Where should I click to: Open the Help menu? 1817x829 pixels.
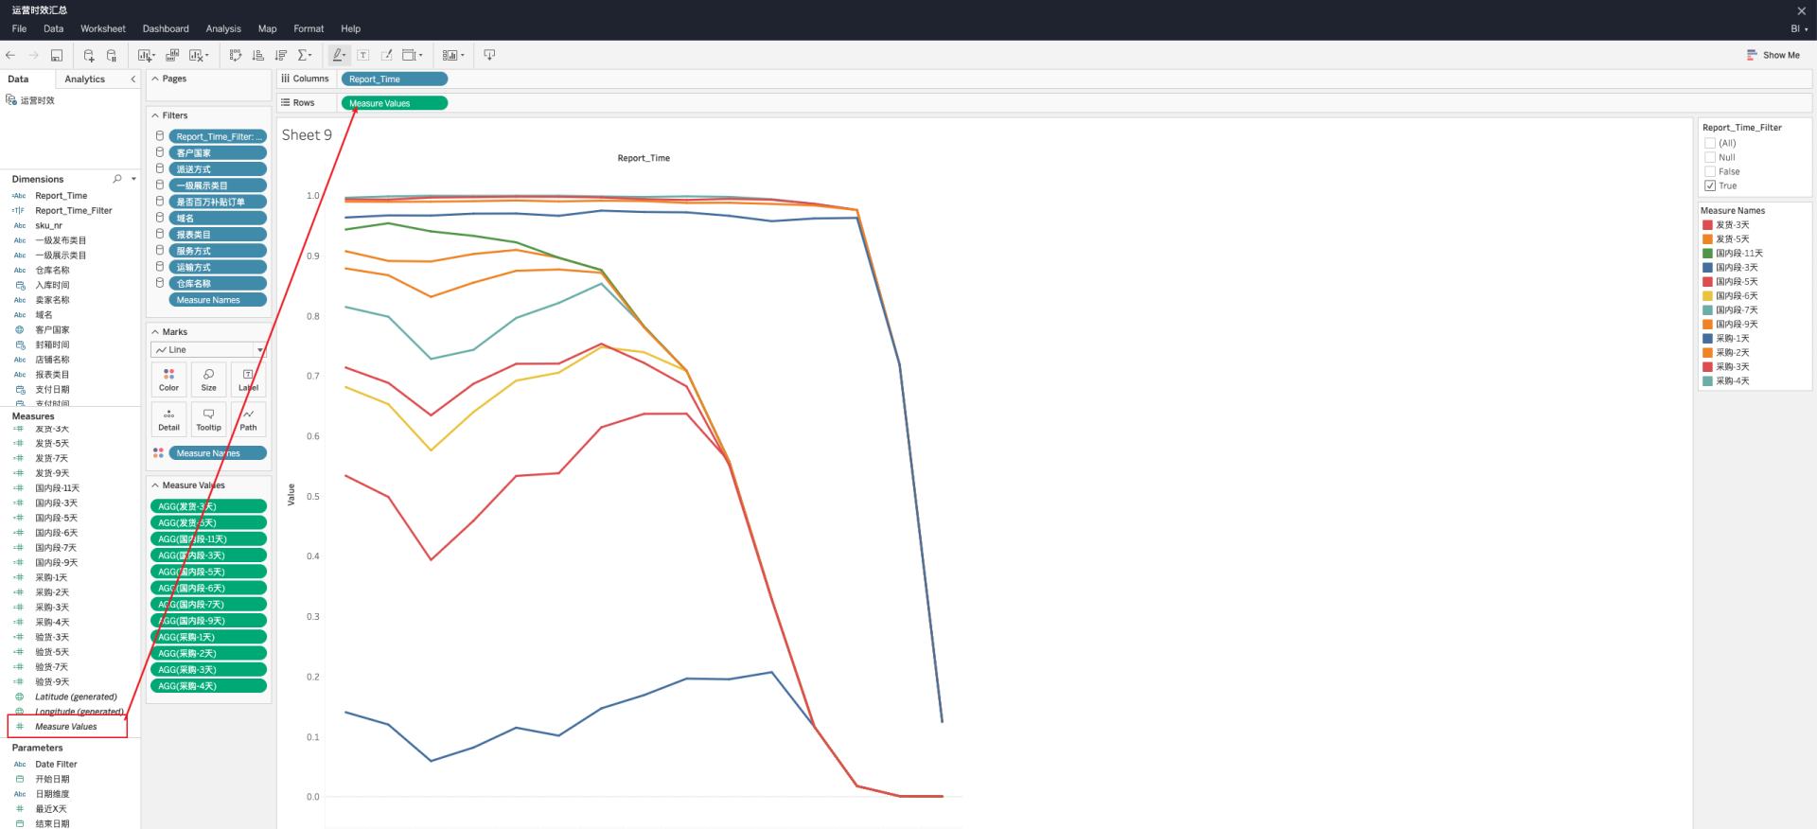(x=351, y=29)
